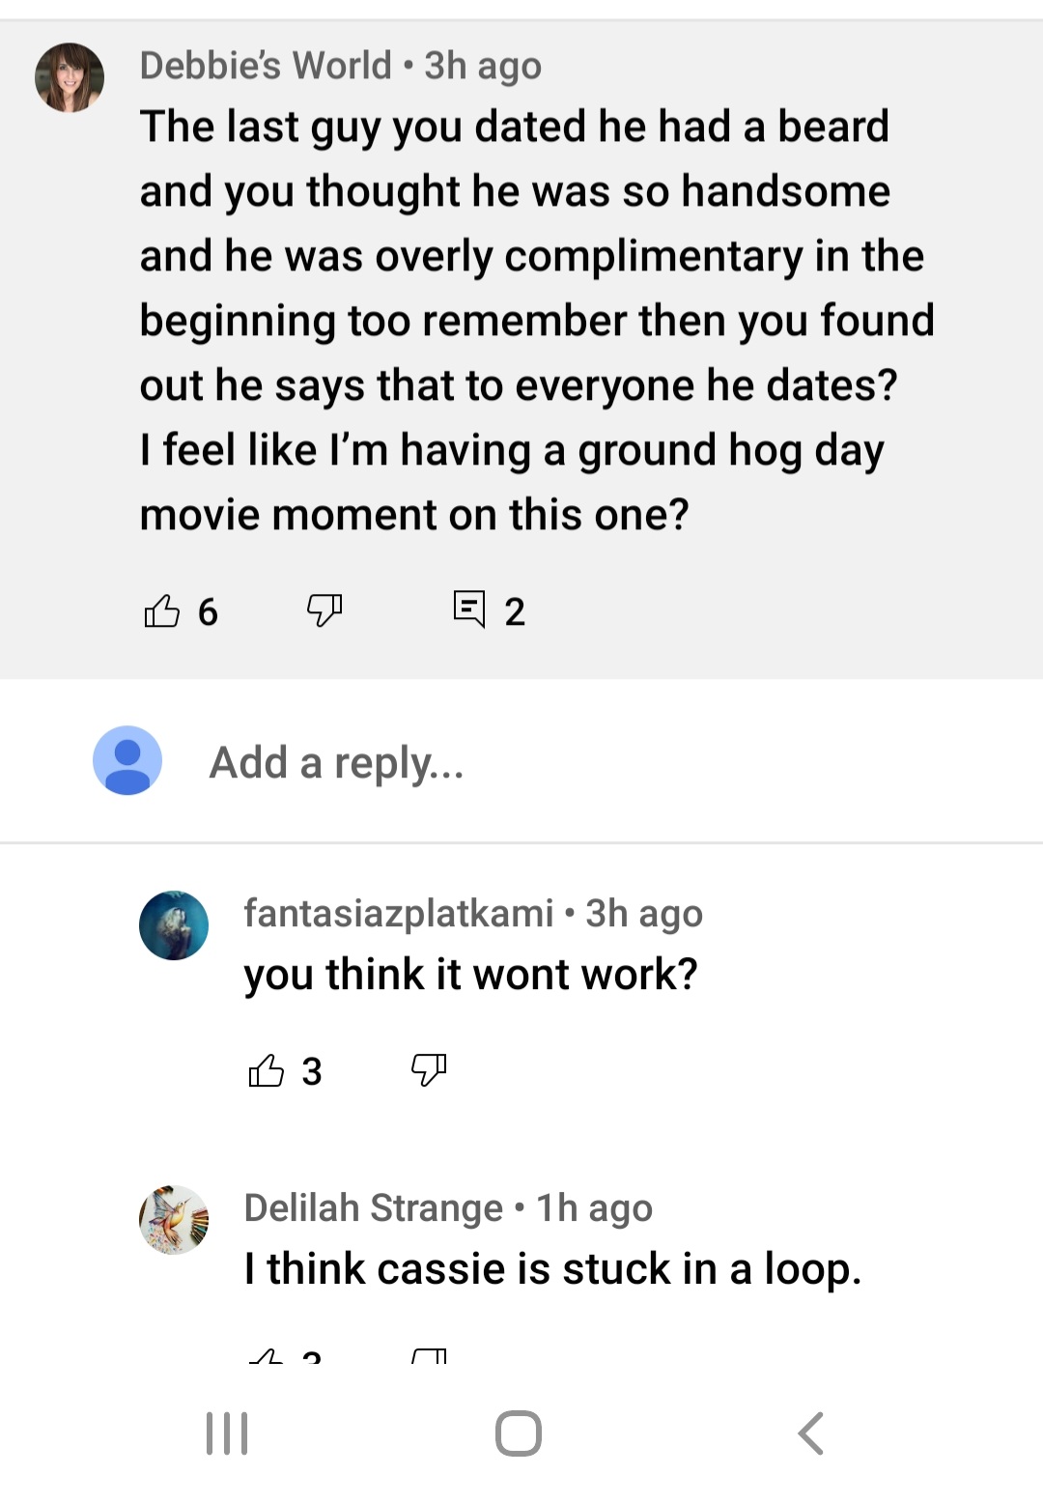This screenshot has width=1043, height=1503.
Task: Open Debbie's World channel name
Action: 266,66
